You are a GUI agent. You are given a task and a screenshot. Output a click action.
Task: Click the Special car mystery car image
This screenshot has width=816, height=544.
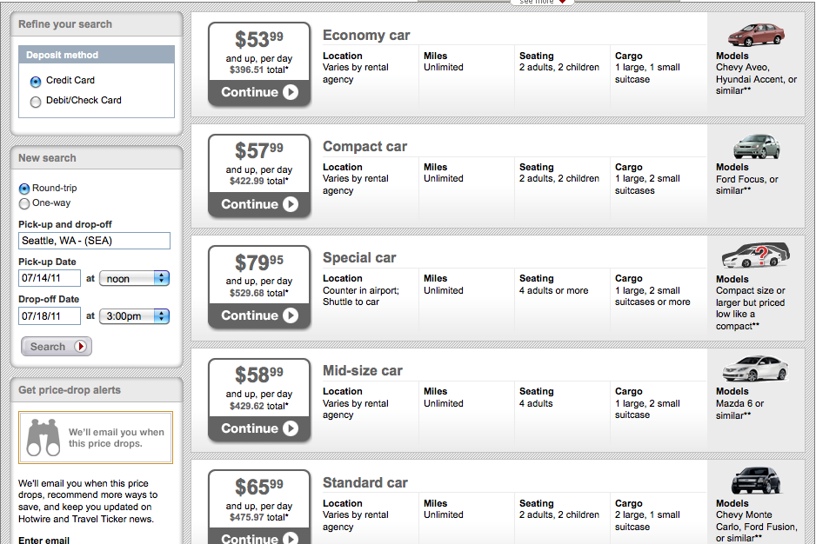[x=756, y=255]
